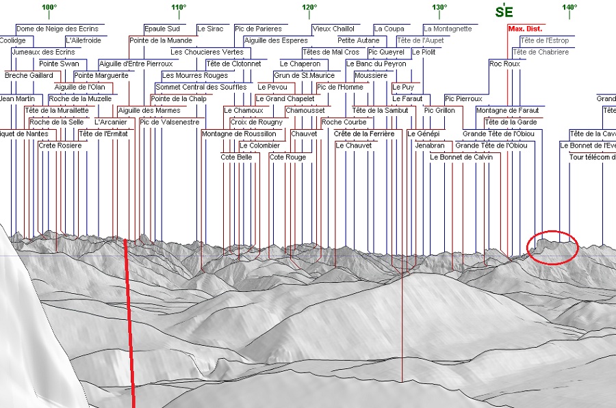Click the "L'Ailefroide" peak label
616x408 pixels.
coord(84,40)
